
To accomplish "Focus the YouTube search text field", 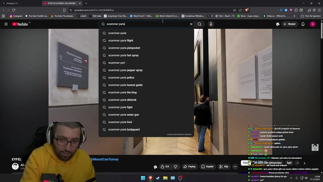I will 146,24.
